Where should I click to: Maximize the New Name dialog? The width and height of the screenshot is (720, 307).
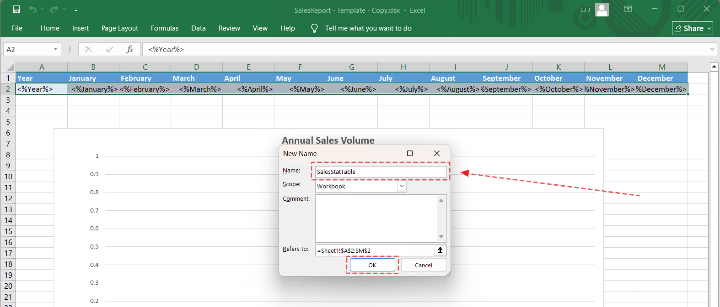410,153
